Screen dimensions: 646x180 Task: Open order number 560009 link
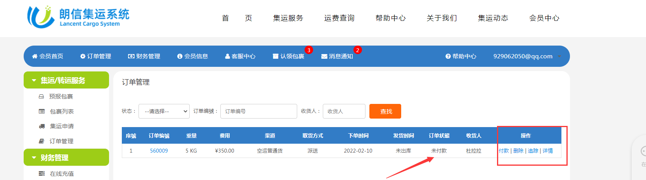pyautogui.click(x=159, y=151)
